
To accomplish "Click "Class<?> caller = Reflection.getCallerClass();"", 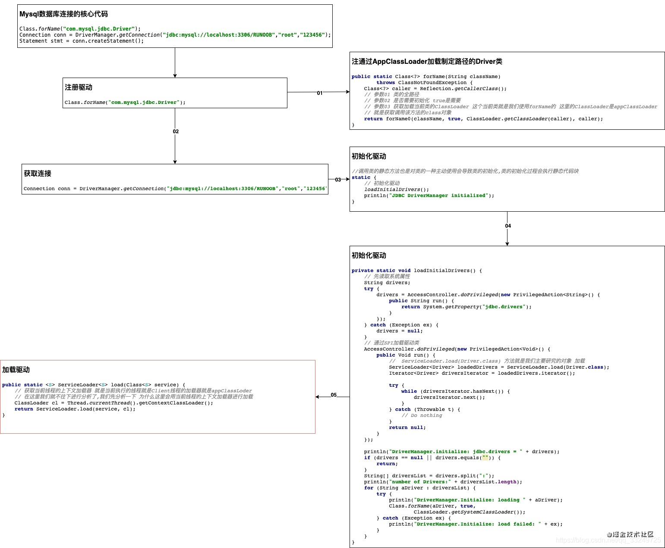I will [435, 88].
